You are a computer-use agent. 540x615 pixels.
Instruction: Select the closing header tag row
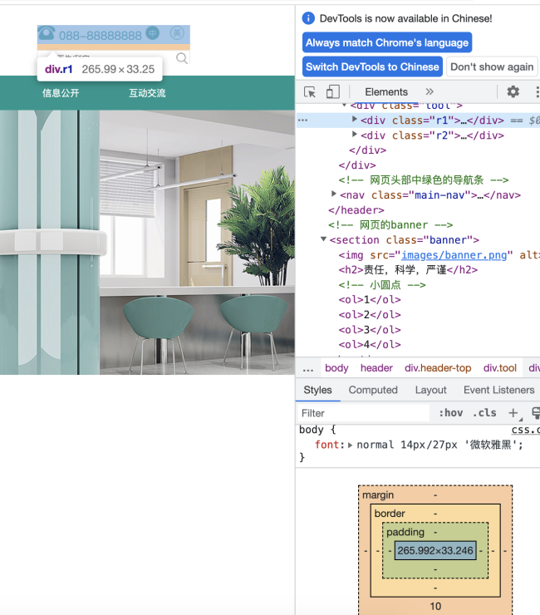[356, 210]
